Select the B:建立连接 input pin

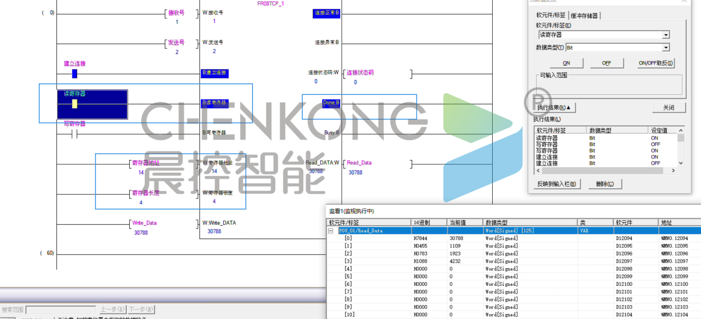214,73
